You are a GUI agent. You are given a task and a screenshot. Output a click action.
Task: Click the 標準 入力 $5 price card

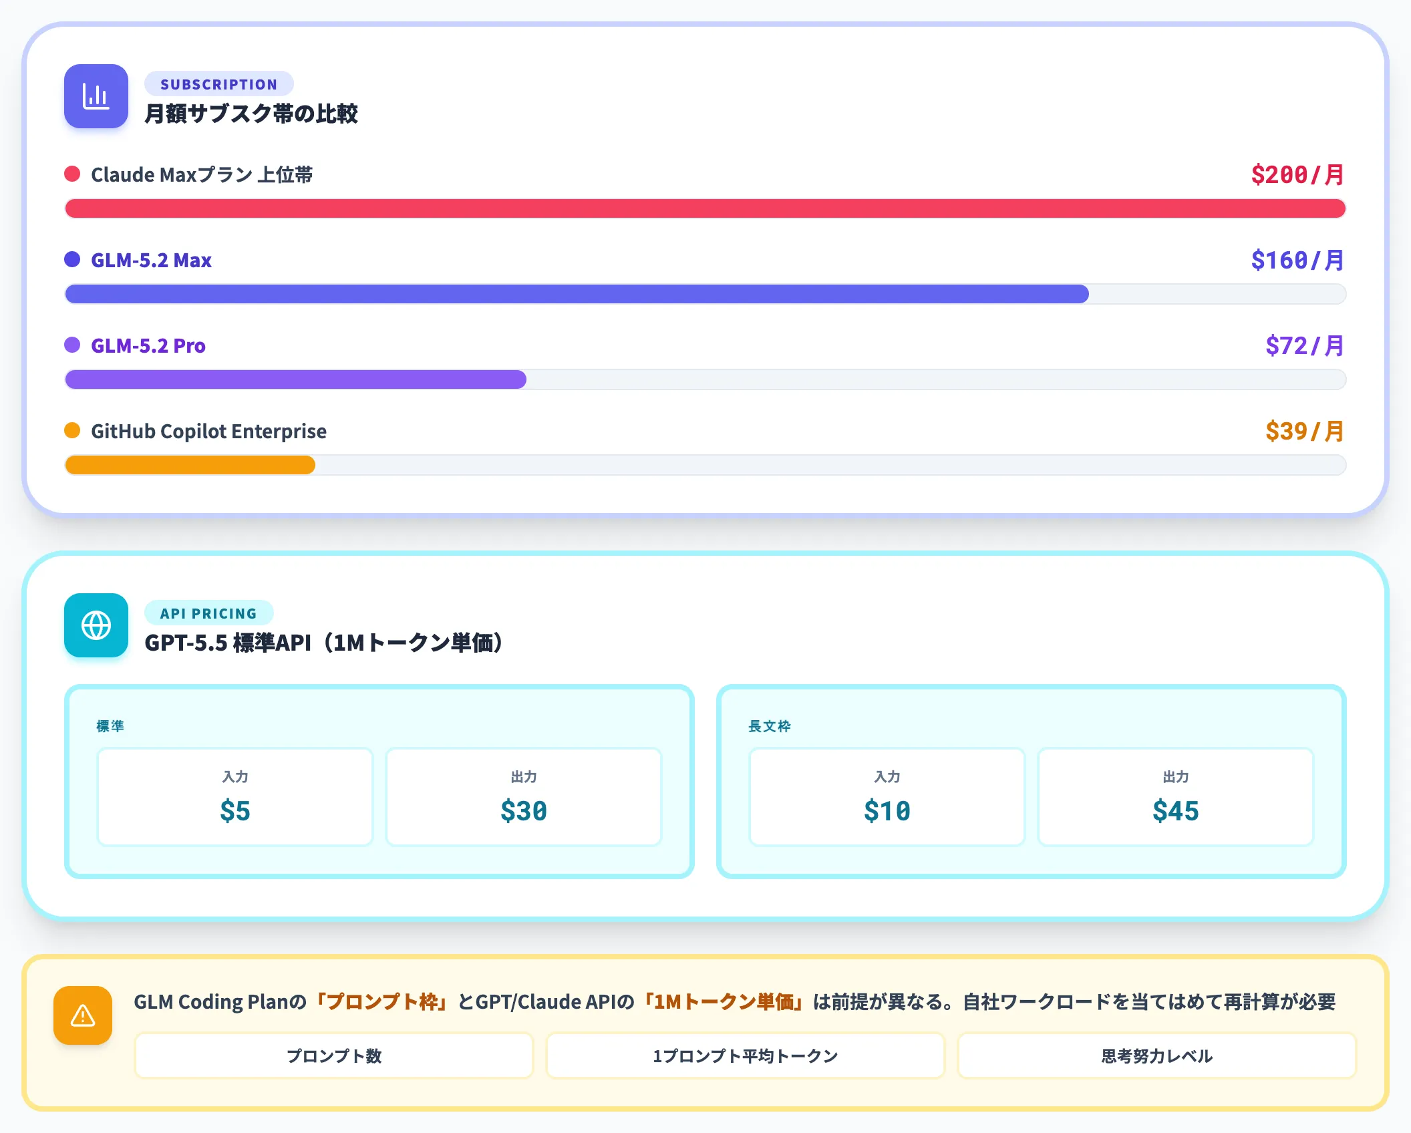click(x=235, y=797)
